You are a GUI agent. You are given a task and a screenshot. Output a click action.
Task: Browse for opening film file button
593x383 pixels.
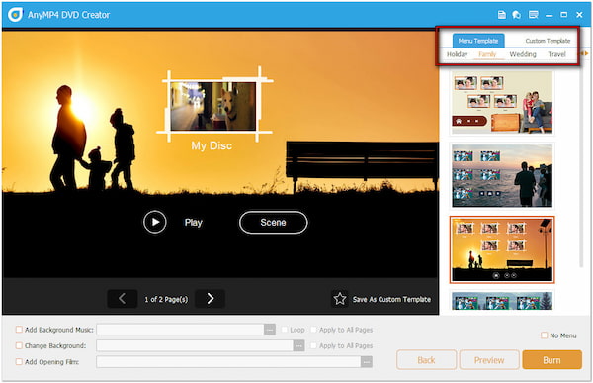pyautogui.click(x=366, y=362)
